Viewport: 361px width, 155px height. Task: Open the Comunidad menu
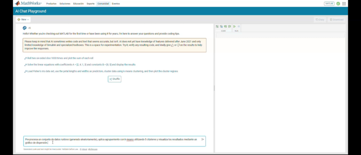tap(103, 4)
